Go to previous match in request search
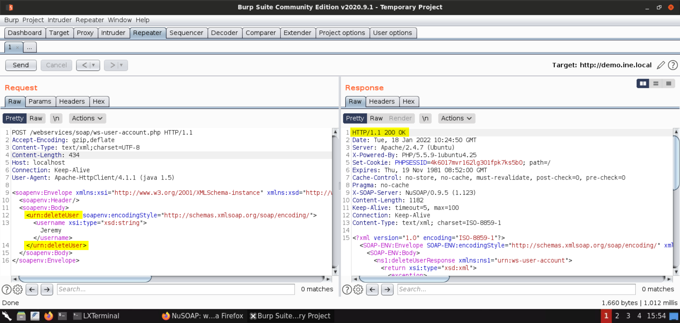This screenshot has width=680, height=323. (32, 289)
